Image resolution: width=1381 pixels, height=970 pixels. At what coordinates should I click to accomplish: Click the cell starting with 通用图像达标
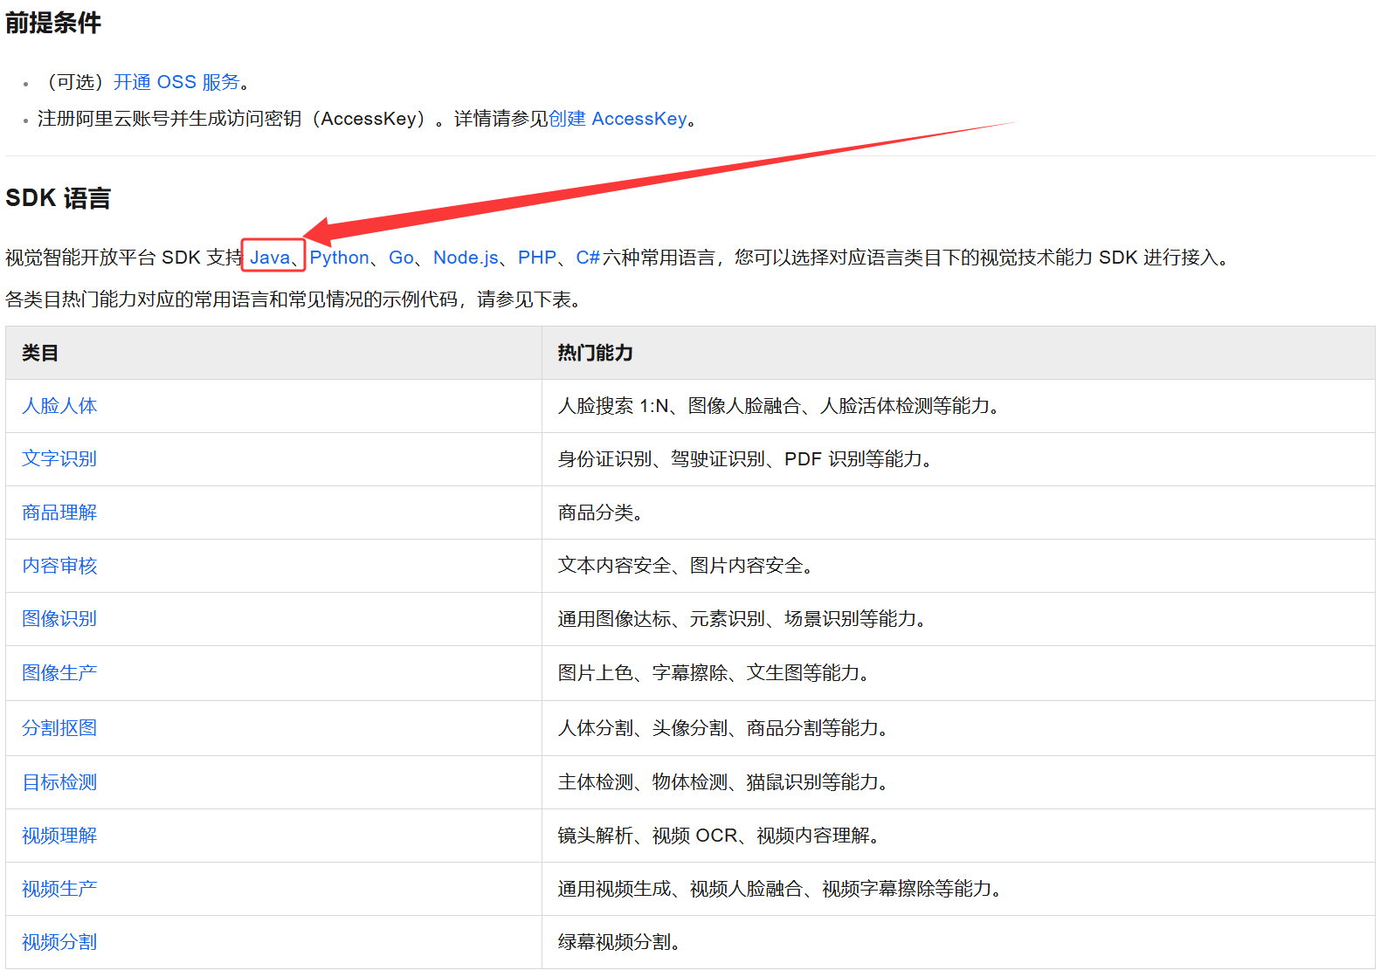click(x=958, y=619)
